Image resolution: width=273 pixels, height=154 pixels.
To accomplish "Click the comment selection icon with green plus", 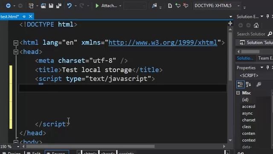I will pos(178,6).
